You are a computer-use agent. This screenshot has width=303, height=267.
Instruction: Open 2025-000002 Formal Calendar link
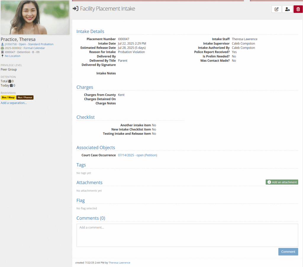[25, 48]
